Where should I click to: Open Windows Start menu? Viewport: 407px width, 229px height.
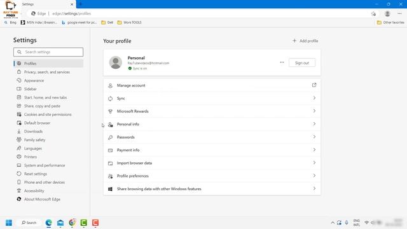point(9,223)
